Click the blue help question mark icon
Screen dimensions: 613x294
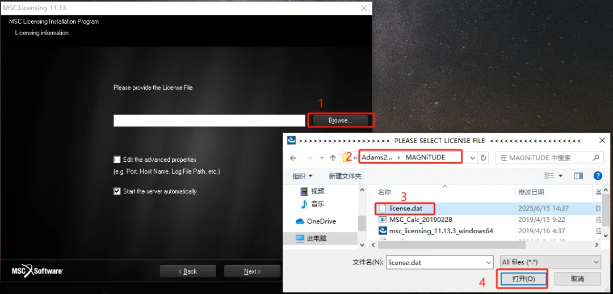click(598, 176)
